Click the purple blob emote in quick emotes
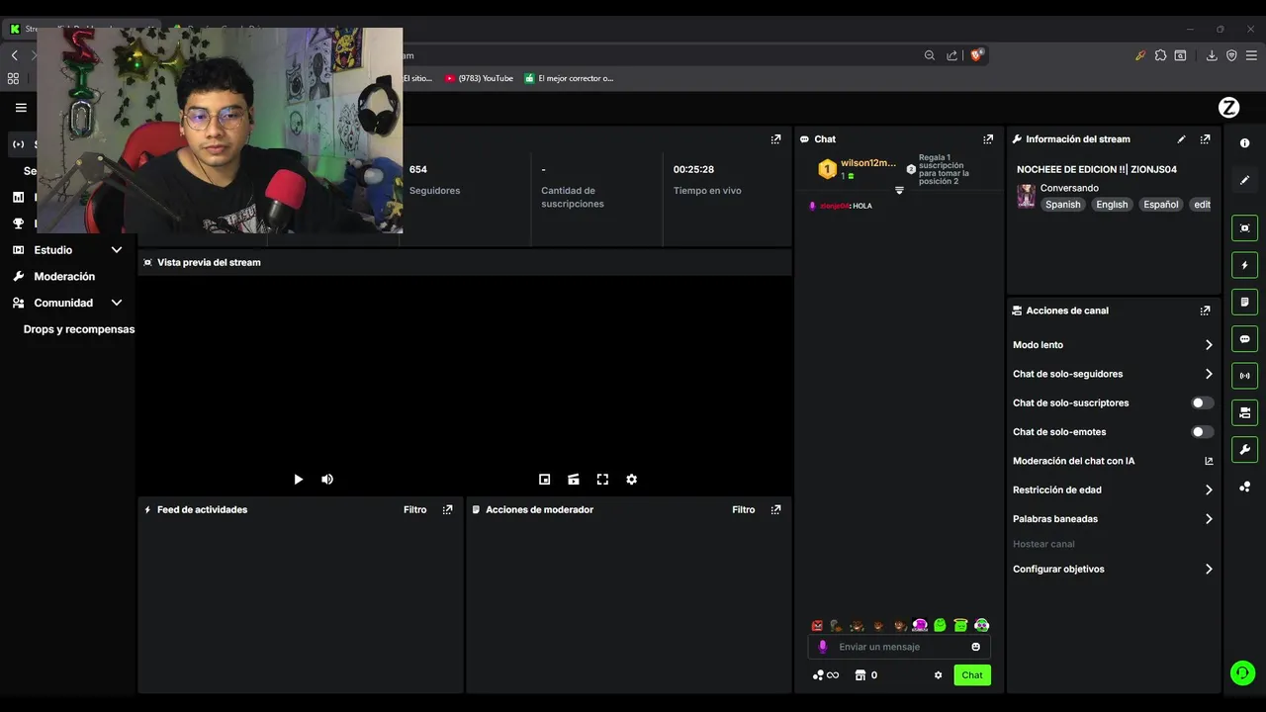This screenshot has width=1266, height=712. 920,625
